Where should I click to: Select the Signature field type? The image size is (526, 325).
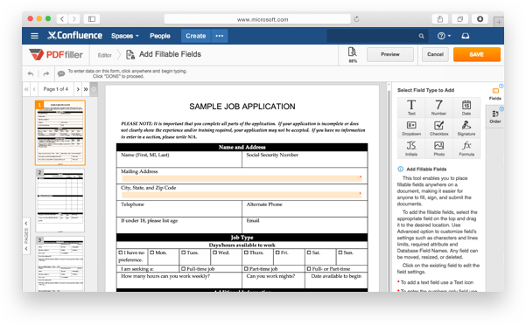466,128
